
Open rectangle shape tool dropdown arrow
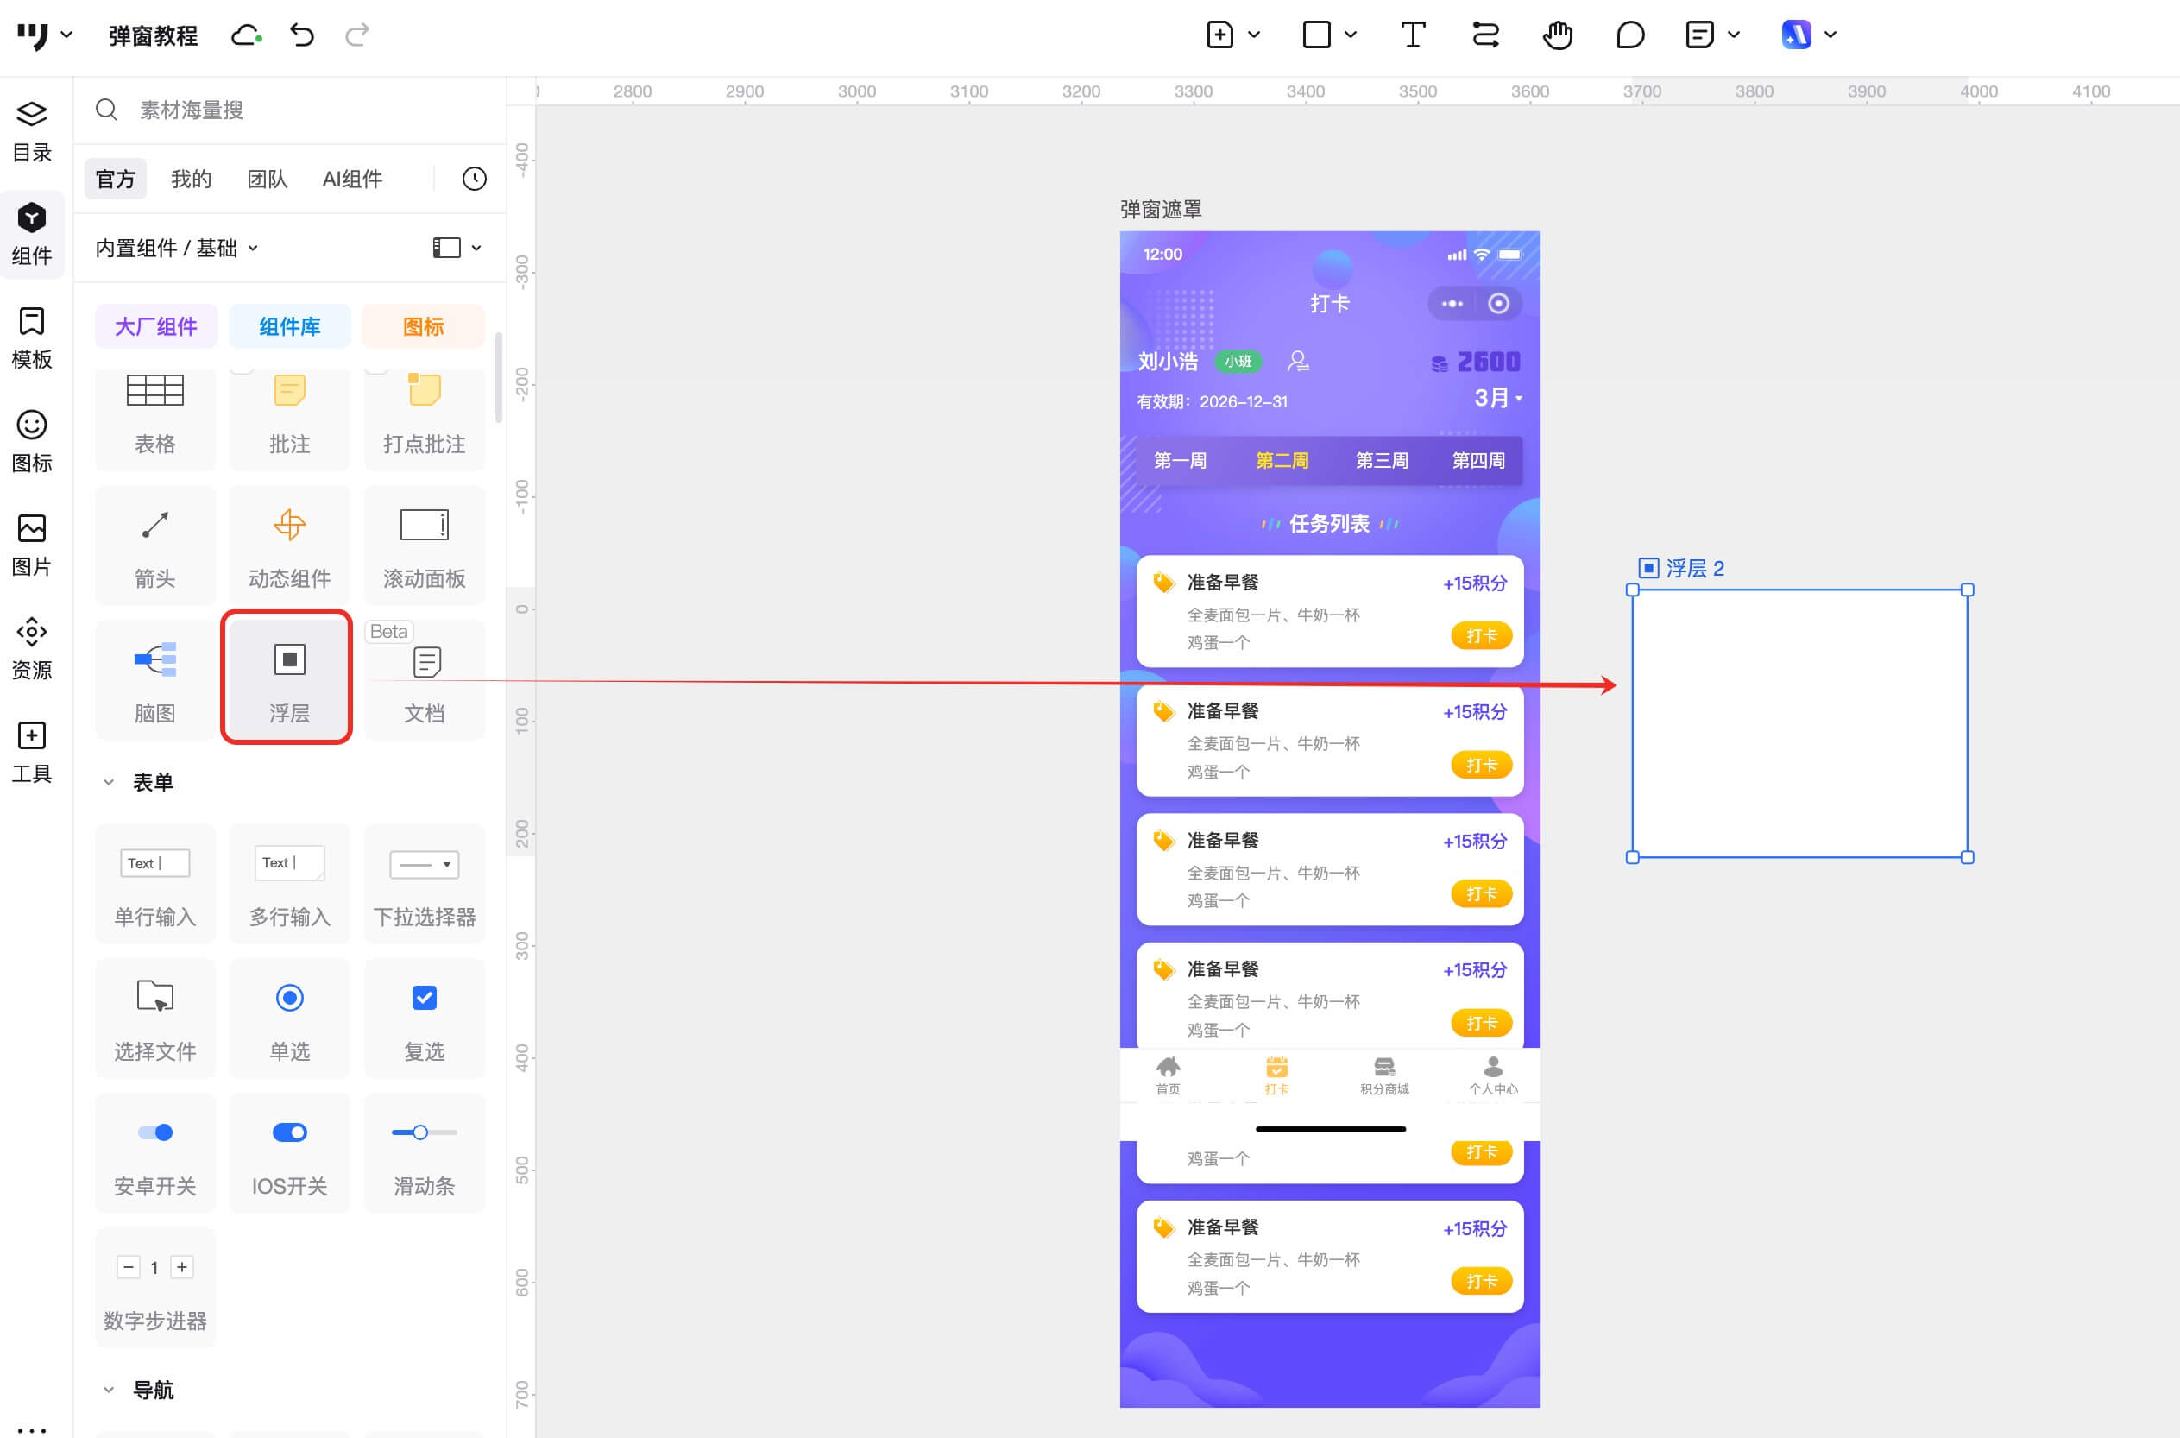[1351, 35]
